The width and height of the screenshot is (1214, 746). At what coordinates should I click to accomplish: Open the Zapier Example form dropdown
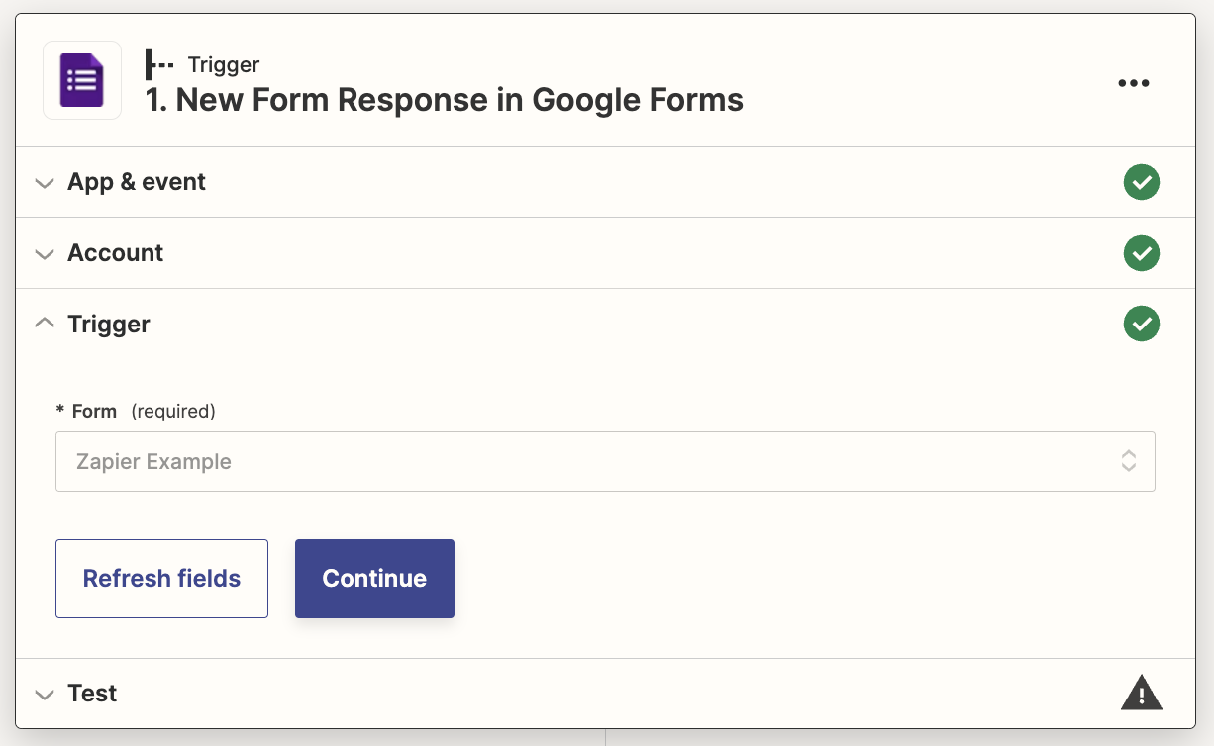(594, 461)
